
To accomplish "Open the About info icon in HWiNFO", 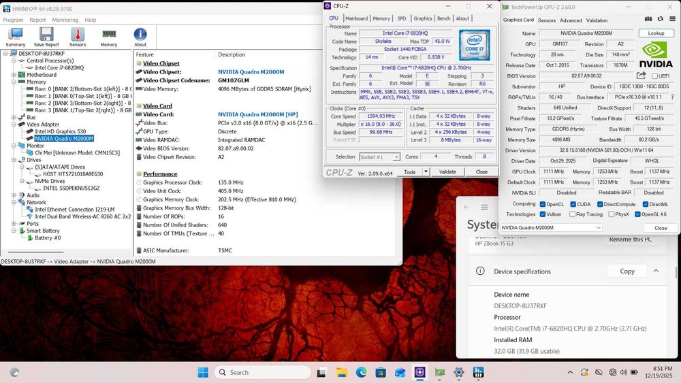I will pos(140,34).
